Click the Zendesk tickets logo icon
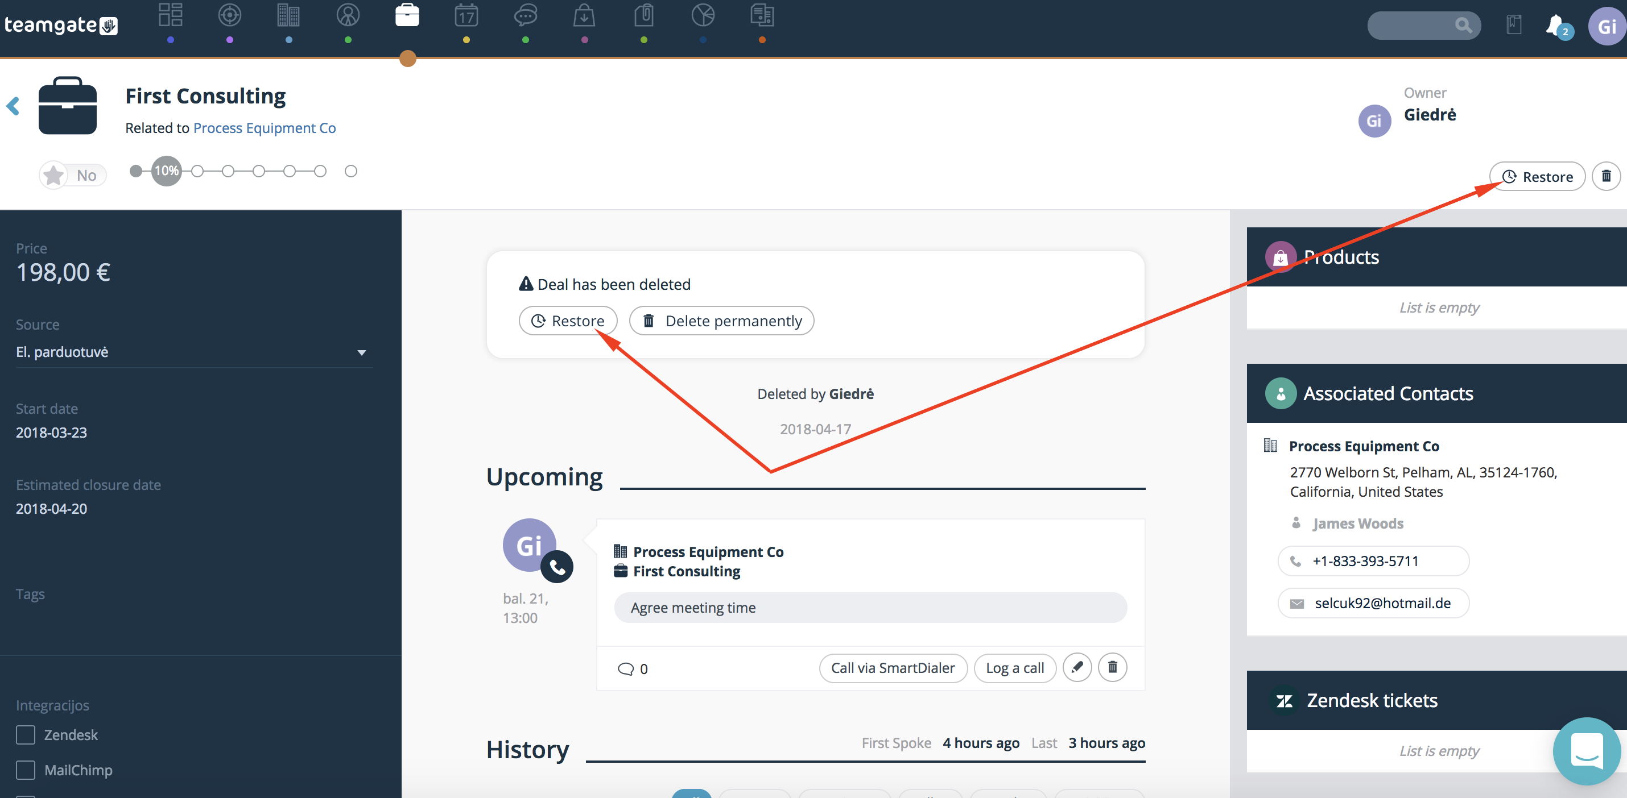Image resolution: width=1627 pixels, height=798 pixels. point(1285,700)
